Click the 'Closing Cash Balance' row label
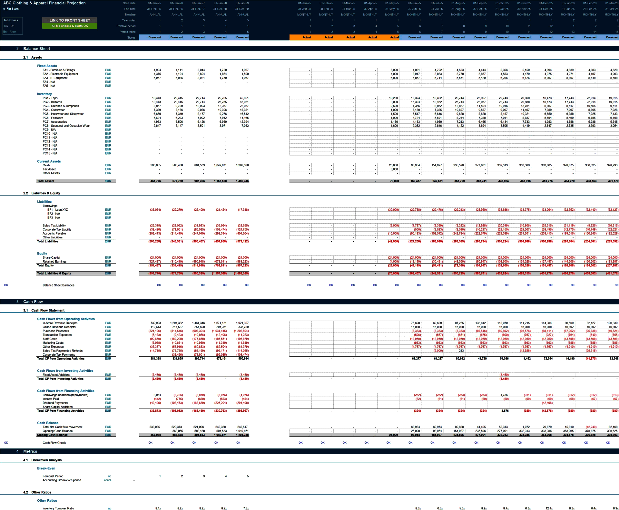The height and width of the screenshot is (510, 619). point(52,435)
